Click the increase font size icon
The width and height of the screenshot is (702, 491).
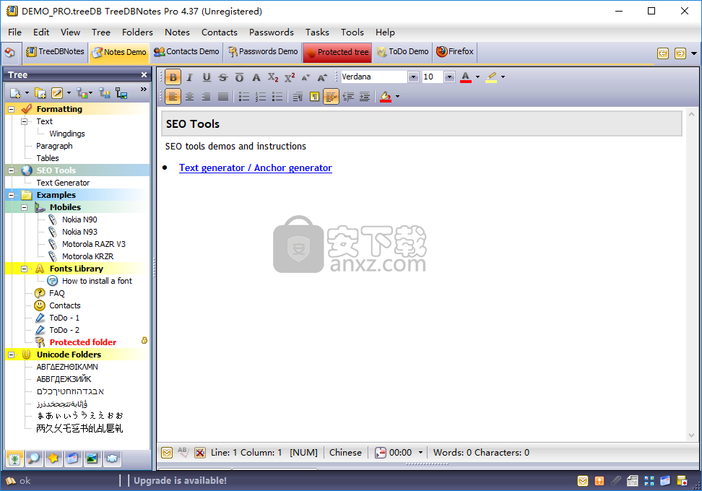point(322,77)
